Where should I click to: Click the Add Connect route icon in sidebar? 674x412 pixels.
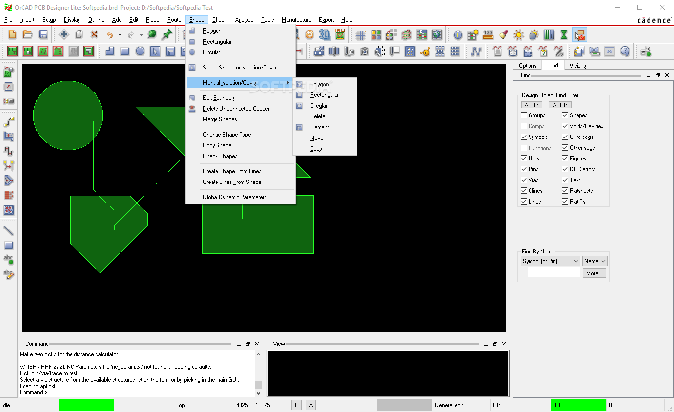8,122
